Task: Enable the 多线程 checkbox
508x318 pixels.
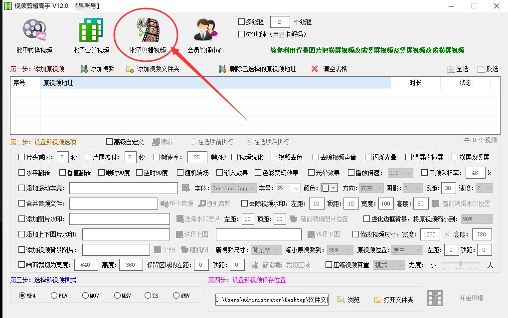Action: pos(241,21)
